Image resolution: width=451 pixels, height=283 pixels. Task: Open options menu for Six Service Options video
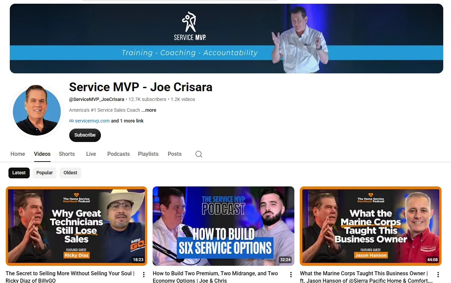(291, 275)
